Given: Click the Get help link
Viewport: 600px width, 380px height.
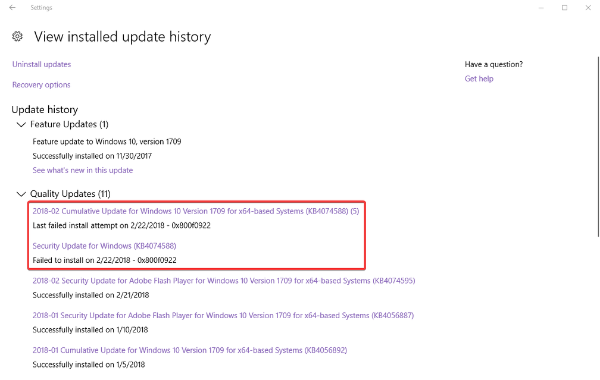Looking at the screenshot, I should [479, 78].
